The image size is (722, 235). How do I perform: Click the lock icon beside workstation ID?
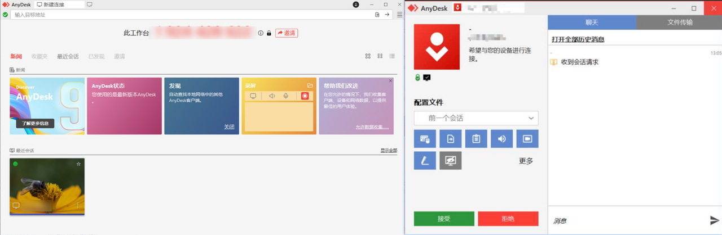click(x=269, y=33)
